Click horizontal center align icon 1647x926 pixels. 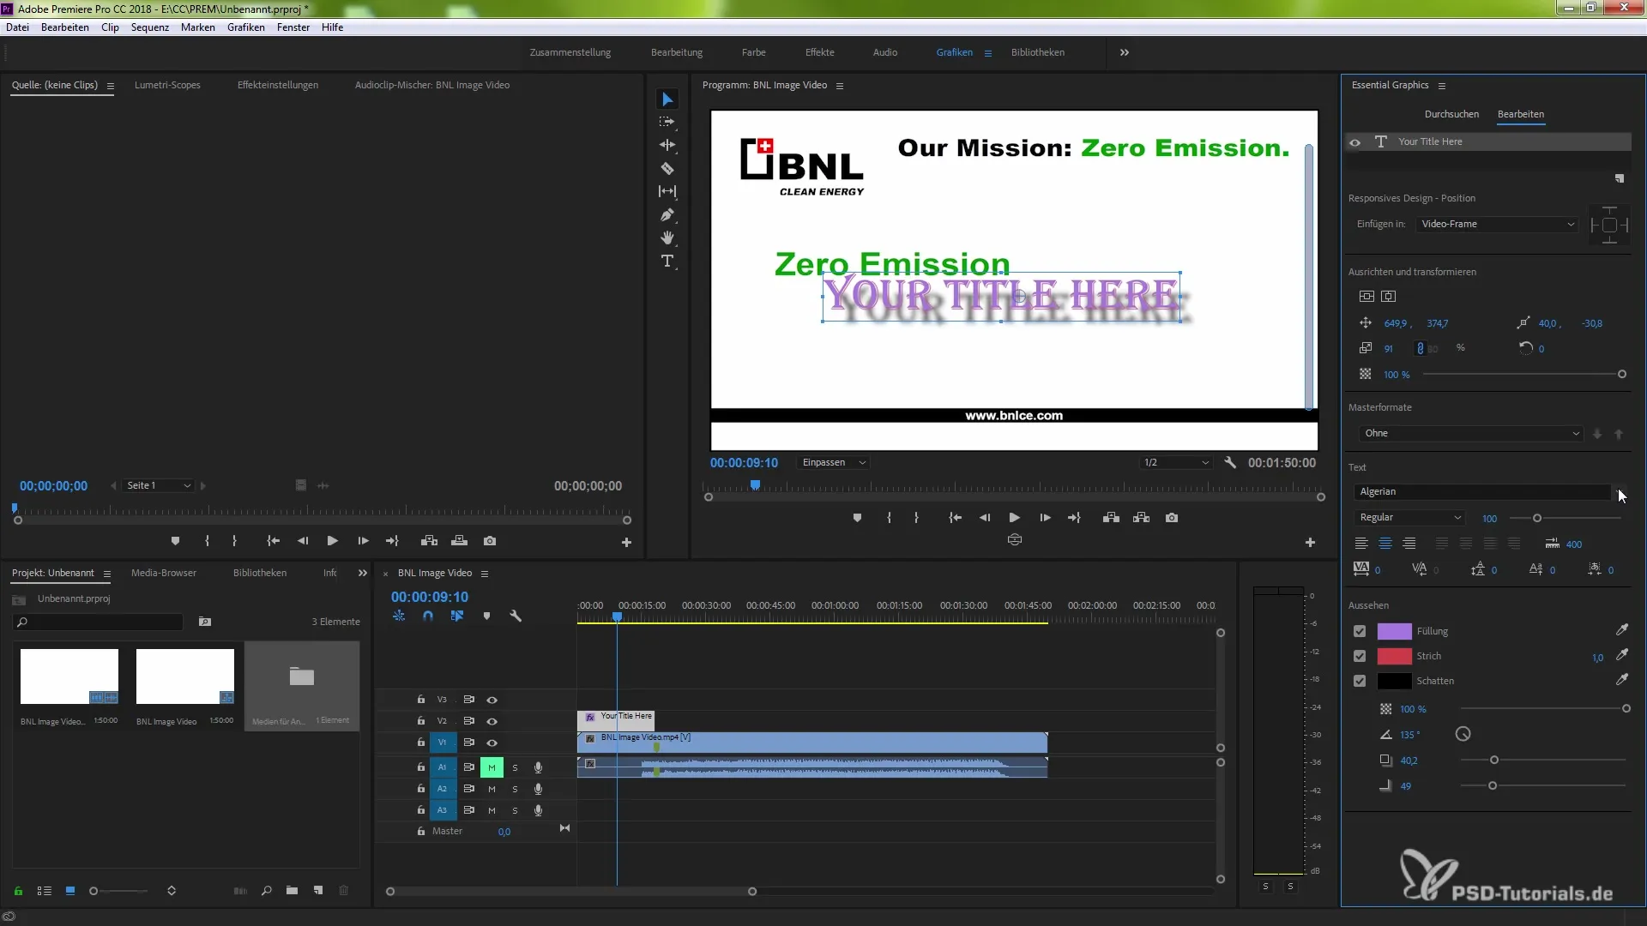coord(1389,296)
